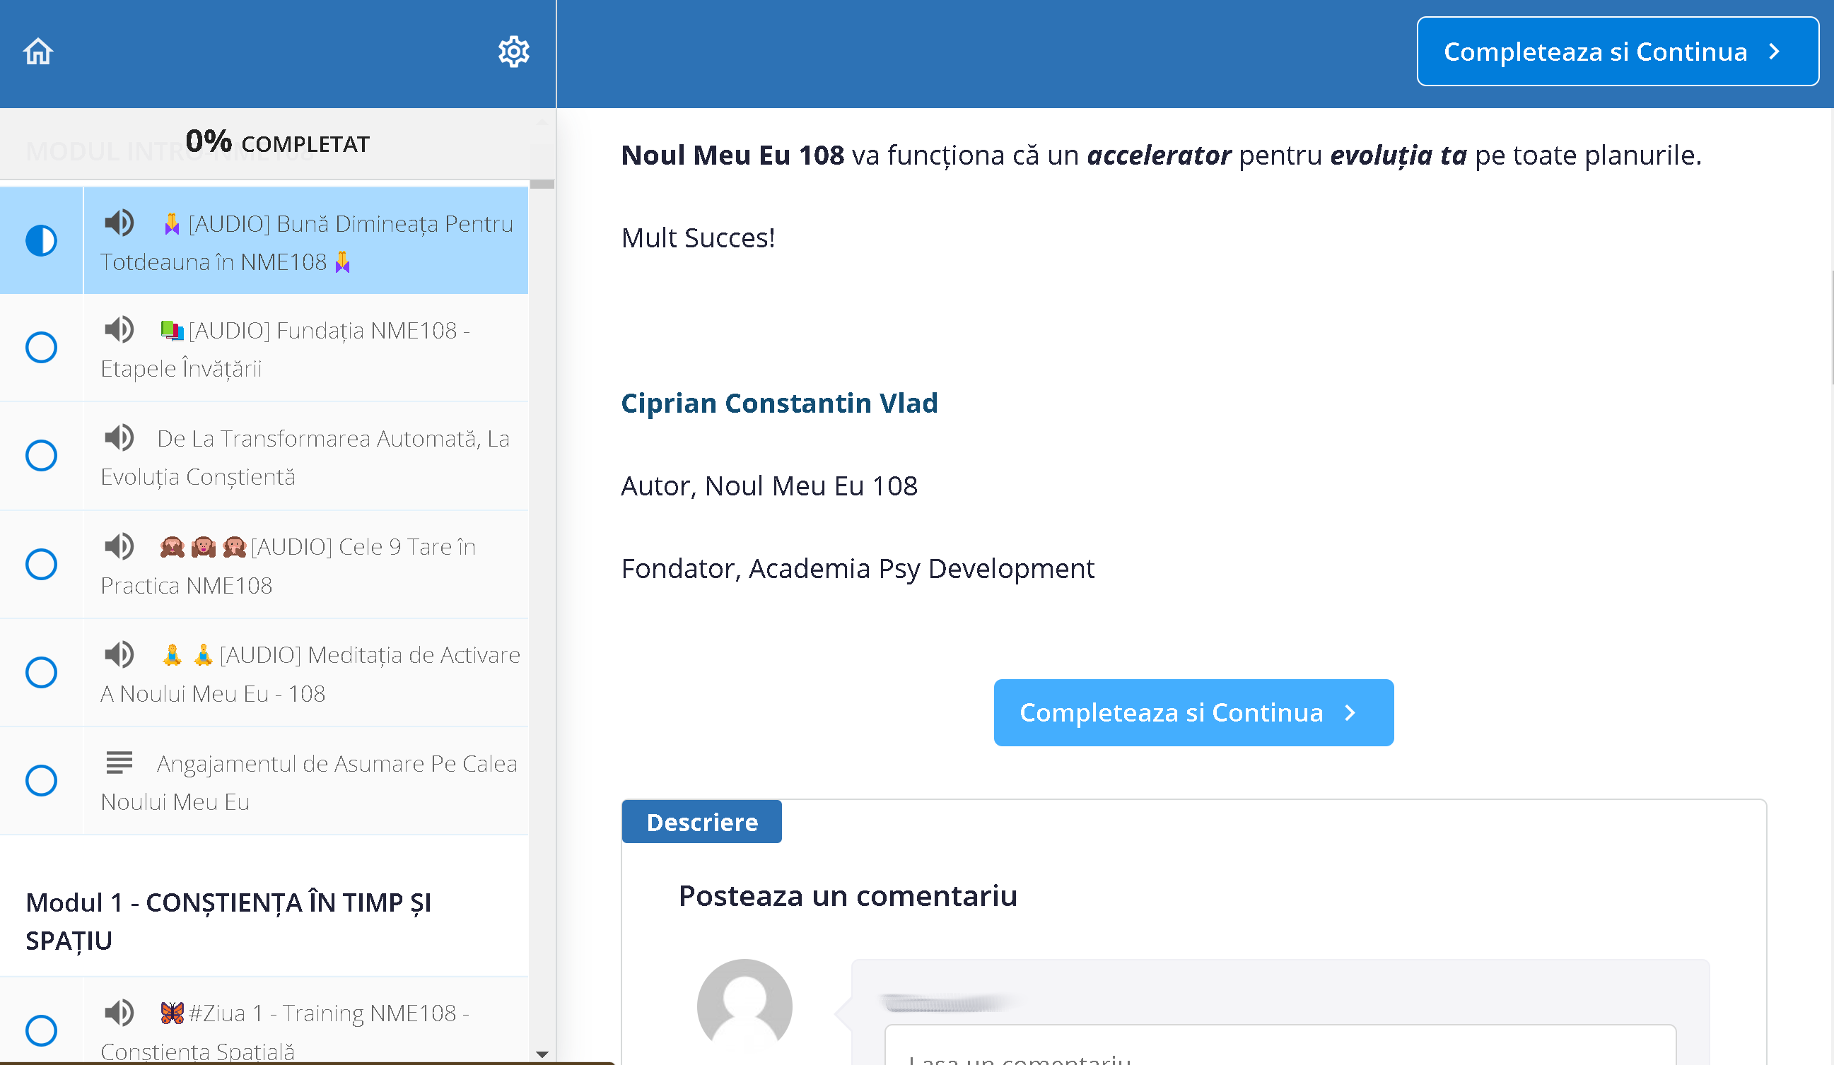Click speaker icon for Meditația de Activare lesson
Image resolution: width=1834 pixels, height=1065 pixels.
pyautogui.click(x=119, y=654)
